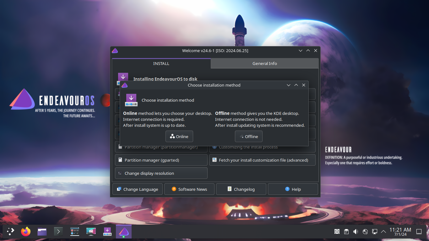Click Change display resolution

click(x=161, y=173)
